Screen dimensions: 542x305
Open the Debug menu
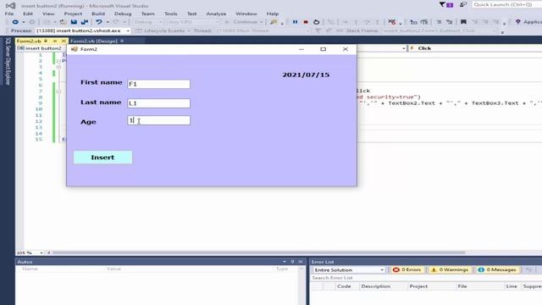click(x=123, y=14)
